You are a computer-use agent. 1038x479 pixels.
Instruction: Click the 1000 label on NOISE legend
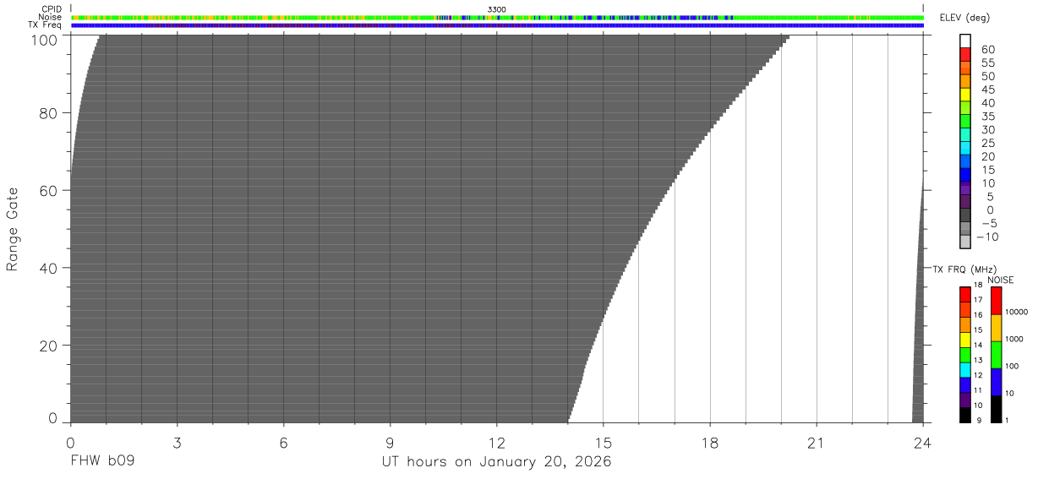pos(1013,339)
